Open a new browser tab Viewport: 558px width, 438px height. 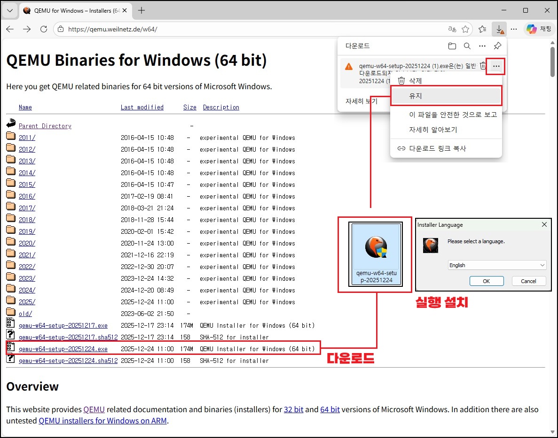[141, 11]
